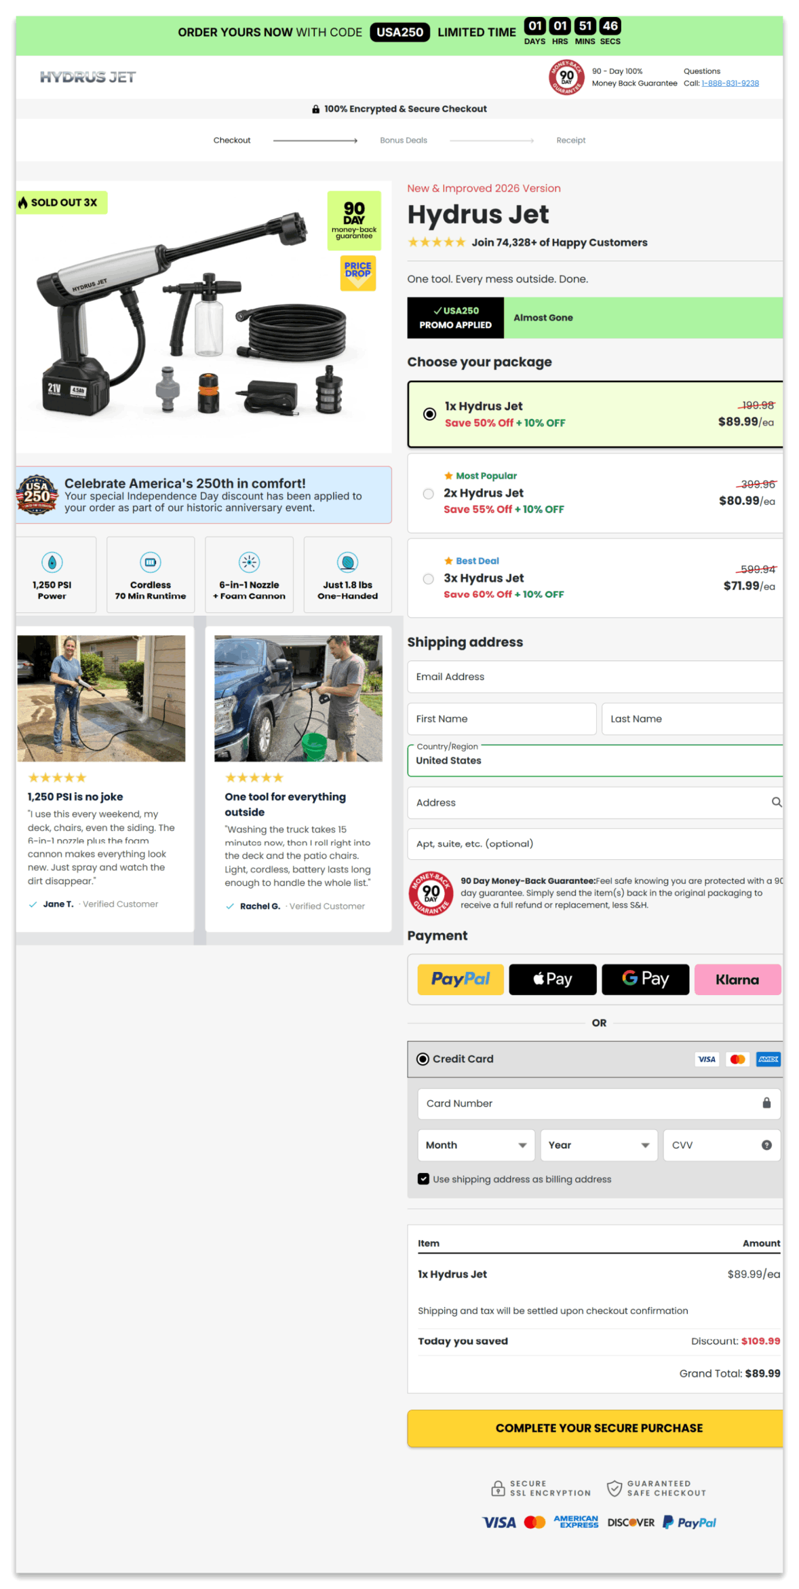Pay with Klarna button
Viewport: 799px width, 1589px height.
pyautogui.click(x=738, y=979)
